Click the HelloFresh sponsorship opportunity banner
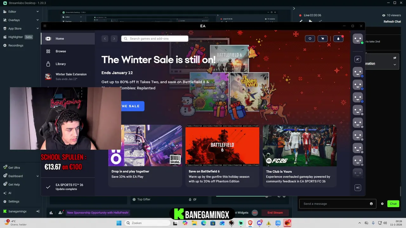 point(98,213)
